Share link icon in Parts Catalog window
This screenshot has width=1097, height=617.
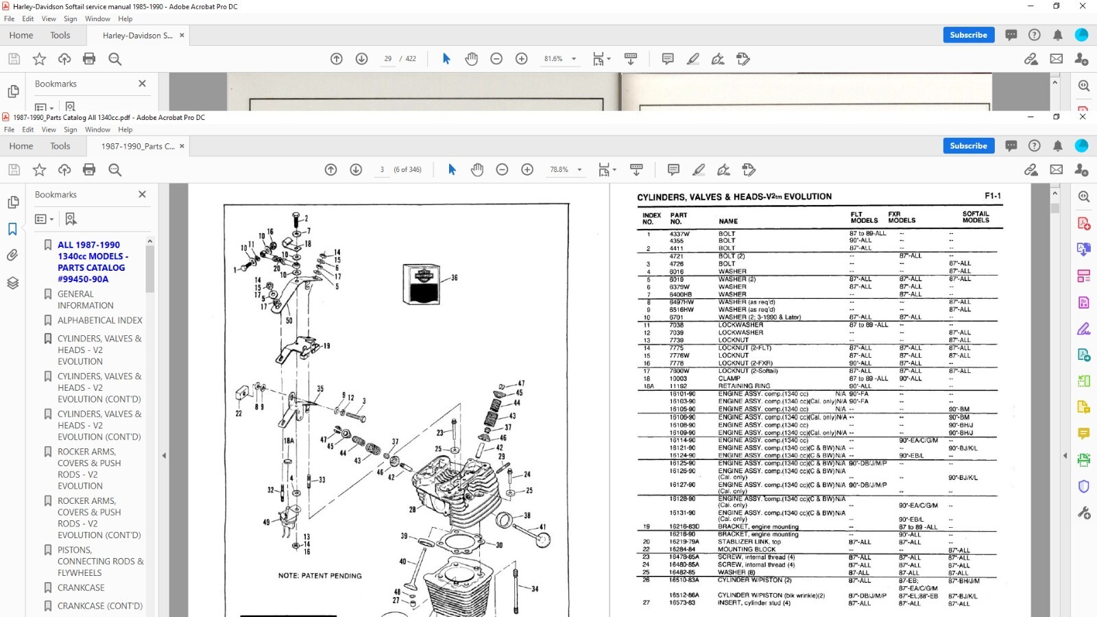[x=1031, y=169]
